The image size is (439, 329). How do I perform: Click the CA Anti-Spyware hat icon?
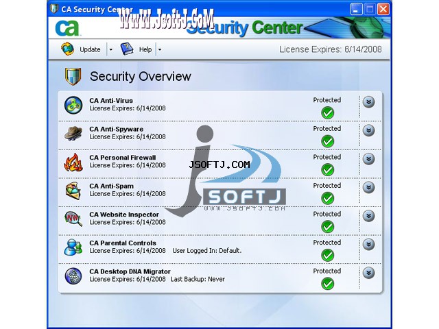pyautogui.click(x=73, y=133)
